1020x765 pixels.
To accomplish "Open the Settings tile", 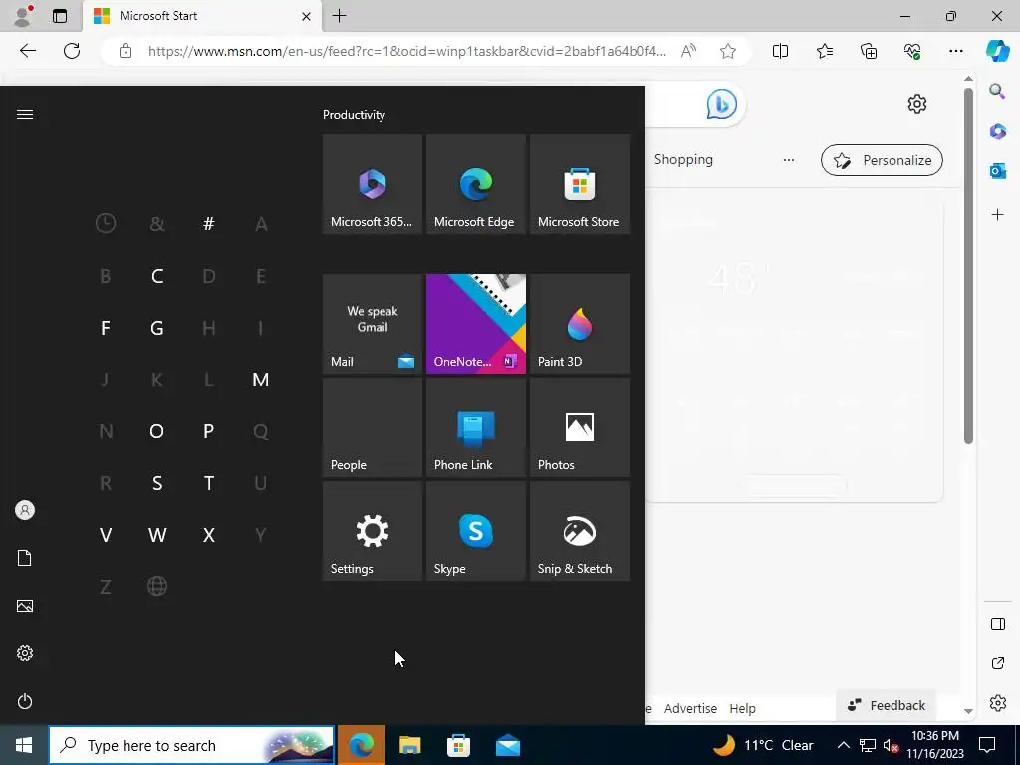I will 373,531.
